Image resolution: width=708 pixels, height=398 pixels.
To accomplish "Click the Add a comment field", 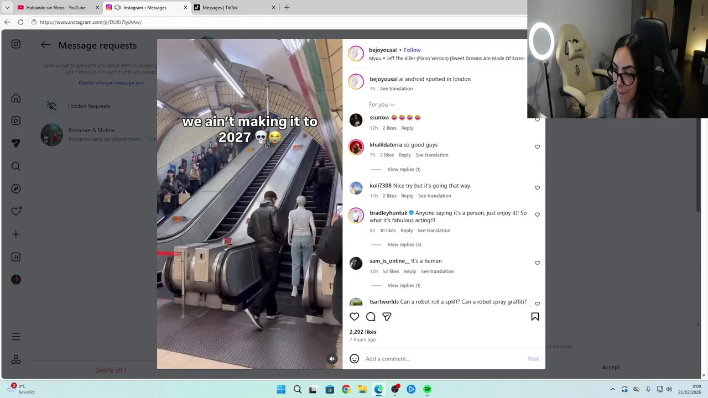I will [442, 359].
